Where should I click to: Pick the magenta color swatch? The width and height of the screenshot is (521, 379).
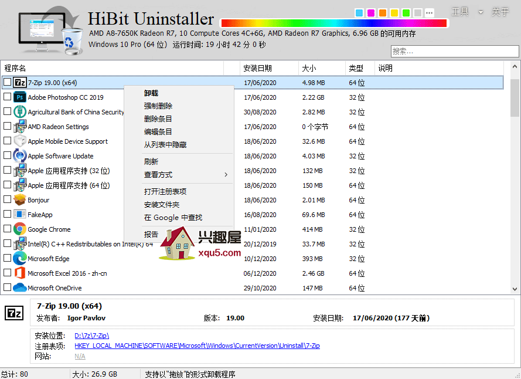pos(371,13)
